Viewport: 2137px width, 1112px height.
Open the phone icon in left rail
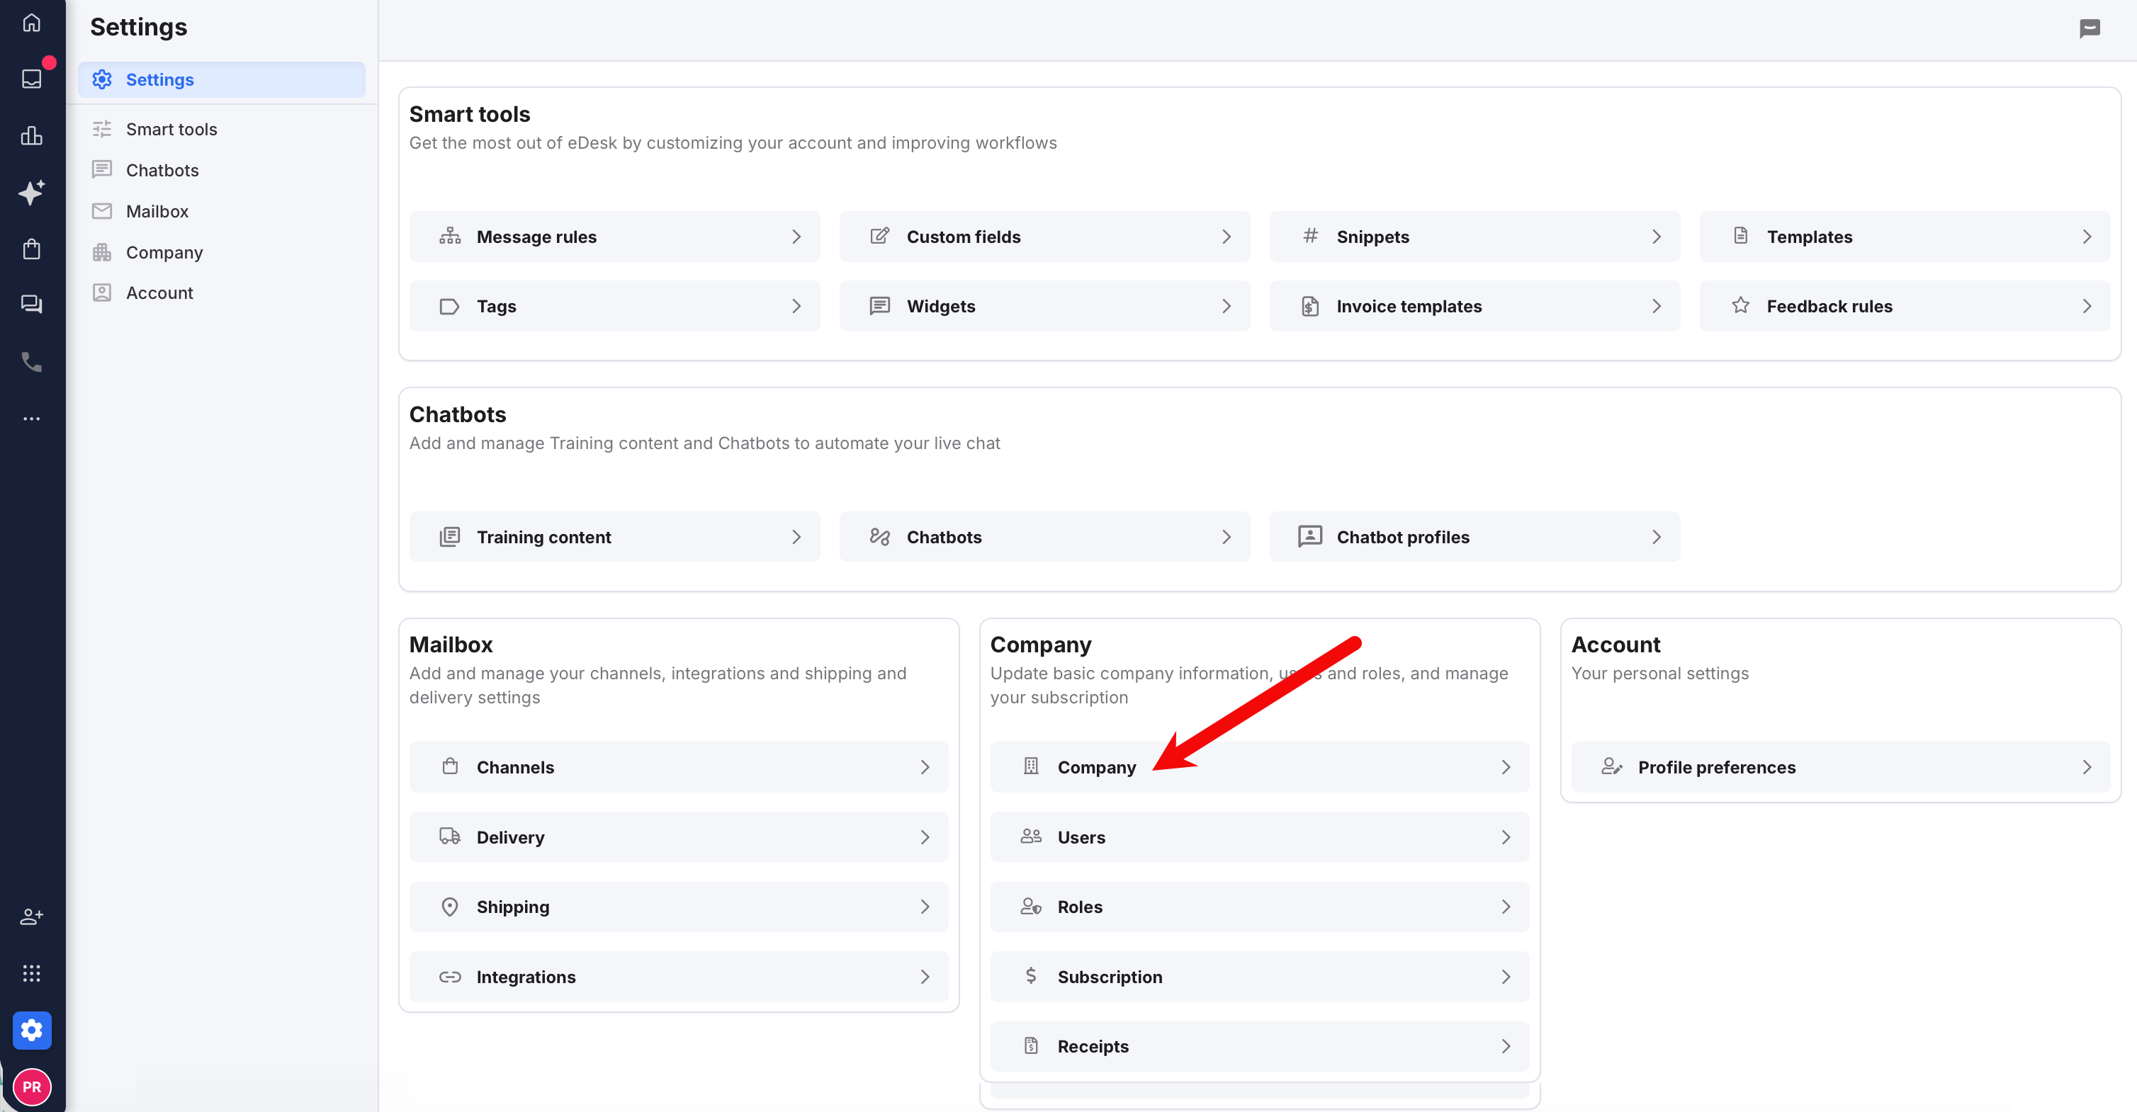[x=31, y=361]
